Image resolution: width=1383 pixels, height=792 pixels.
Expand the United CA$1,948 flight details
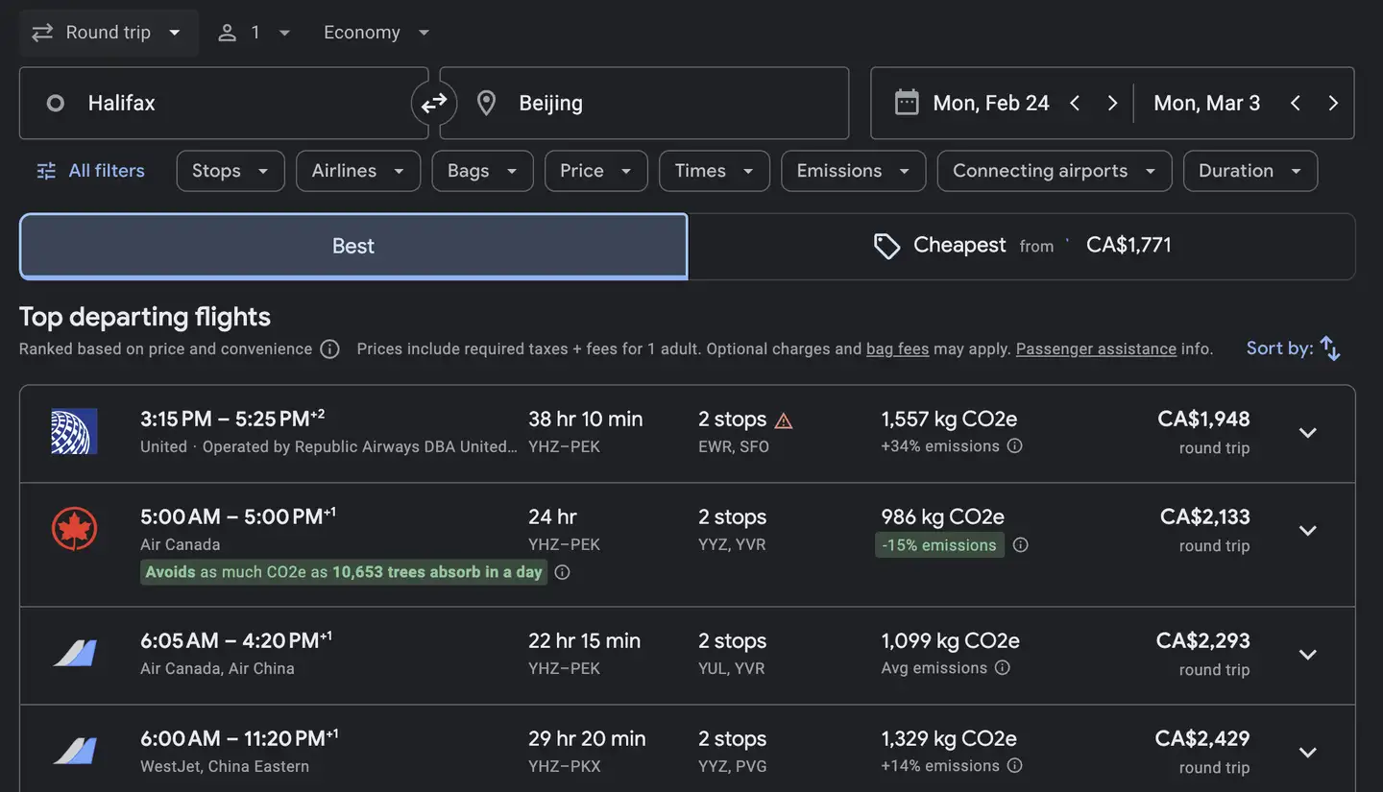pos(1307,433)
